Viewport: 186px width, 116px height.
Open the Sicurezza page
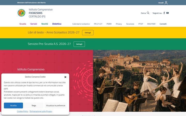click(130, 24)
